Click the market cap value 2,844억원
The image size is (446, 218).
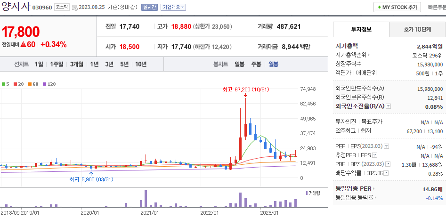[430, 46]
